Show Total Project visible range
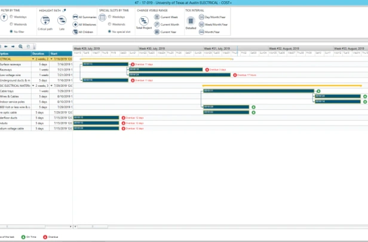The height and width of the screenshot is (242, 368). [144, 21]
